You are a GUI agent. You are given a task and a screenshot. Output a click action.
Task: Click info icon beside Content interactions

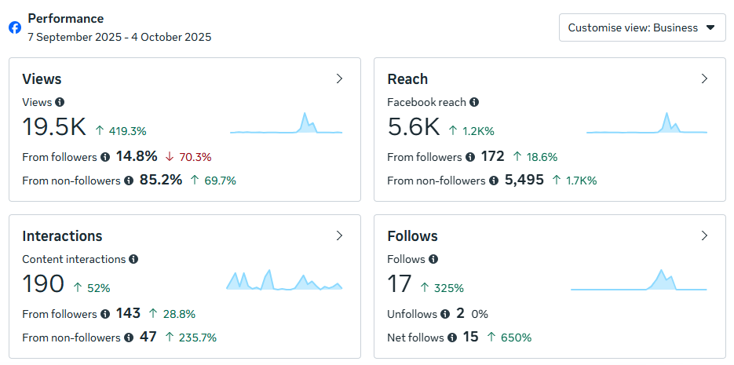pyautogui.click(x=133, y=259)
